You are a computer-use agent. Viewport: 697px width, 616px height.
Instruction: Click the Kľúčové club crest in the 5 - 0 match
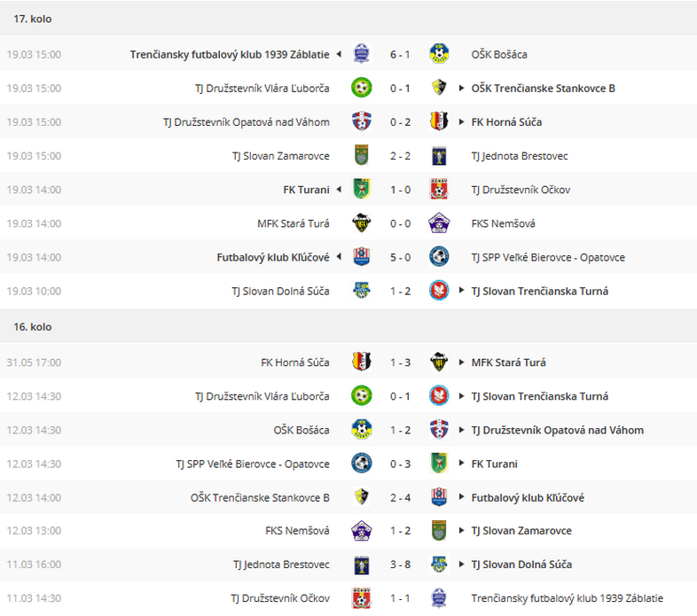tap(362, 257)
